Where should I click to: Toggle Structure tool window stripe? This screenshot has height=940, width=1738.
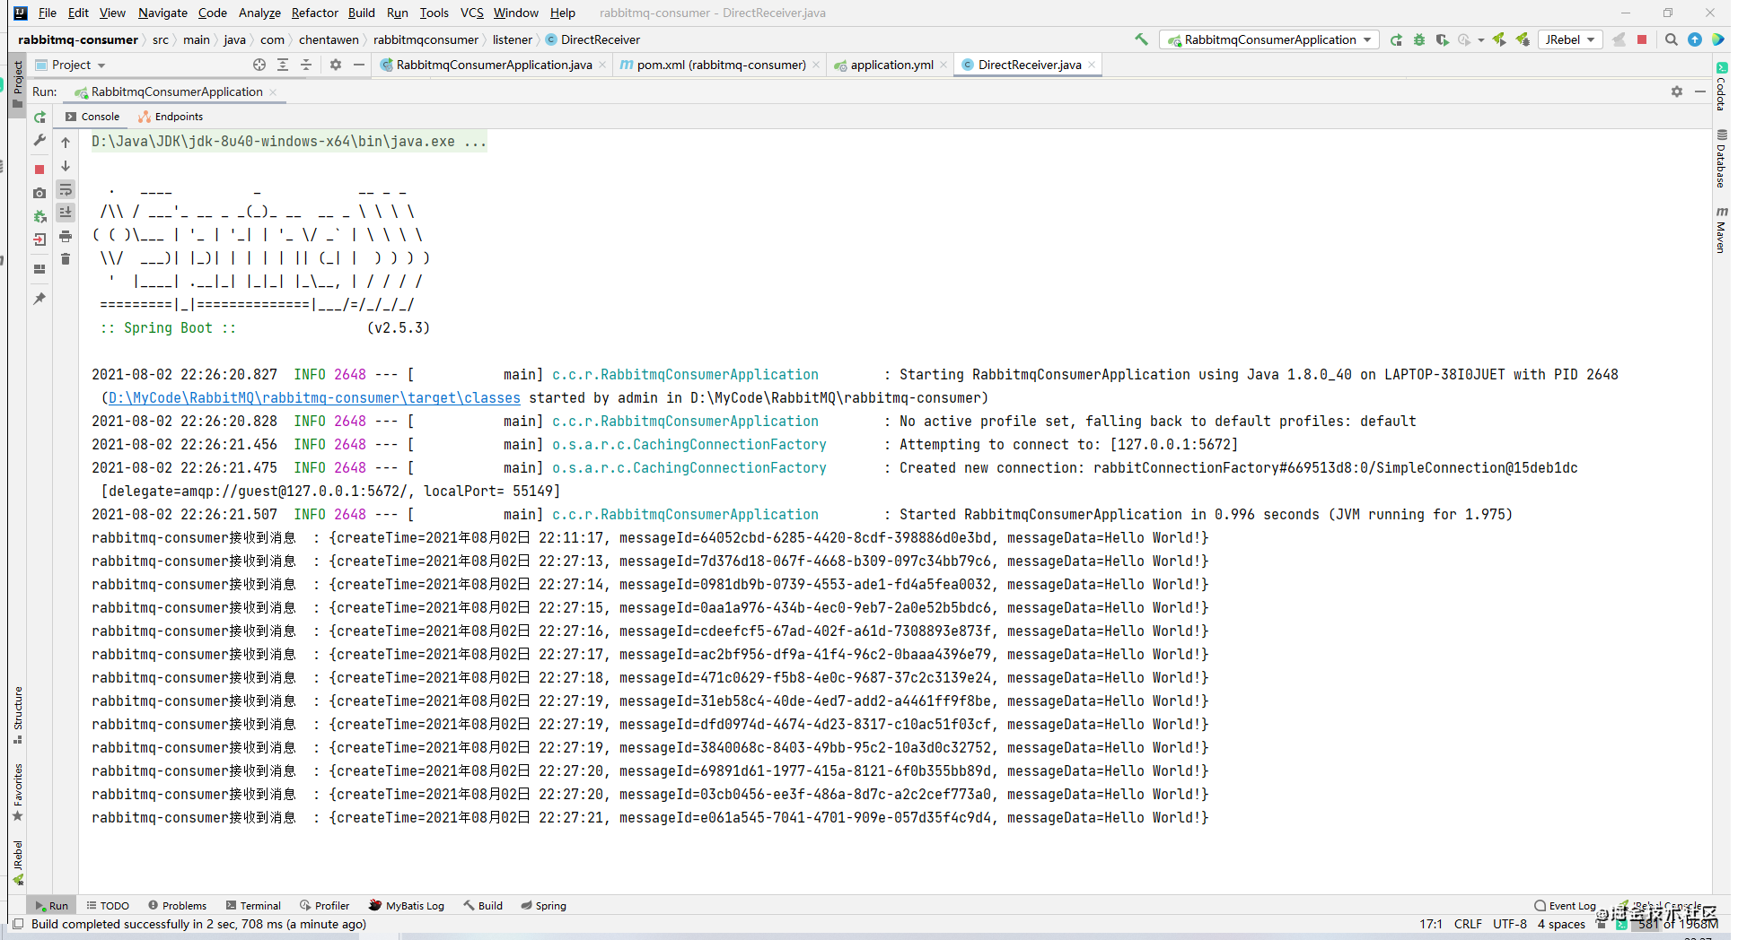coord(17,715)
